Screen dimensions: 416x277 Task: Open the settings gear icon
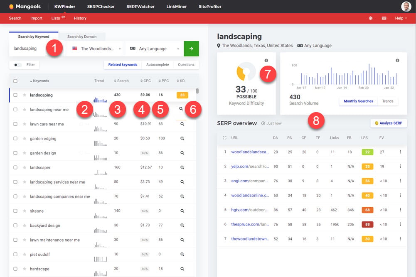(x=371, y=18)
